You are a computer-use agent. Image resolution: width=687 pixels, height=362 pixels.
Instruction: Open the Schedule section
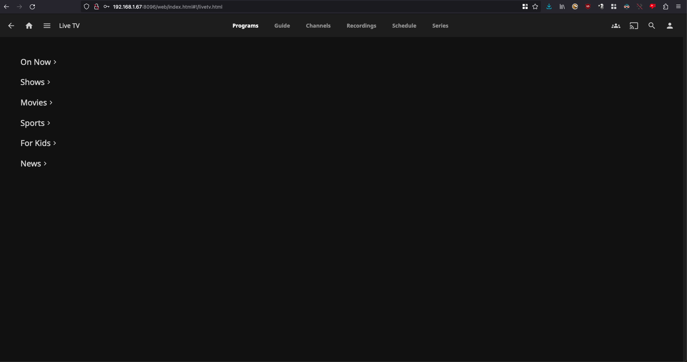pyautogui.click(x=404, y=26)
